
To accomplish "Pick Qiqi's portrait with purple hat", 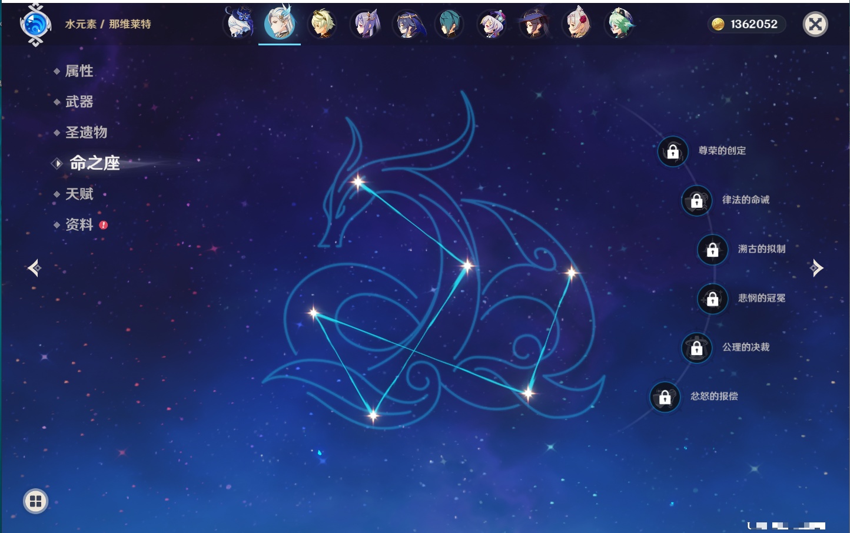I will 492,24.
